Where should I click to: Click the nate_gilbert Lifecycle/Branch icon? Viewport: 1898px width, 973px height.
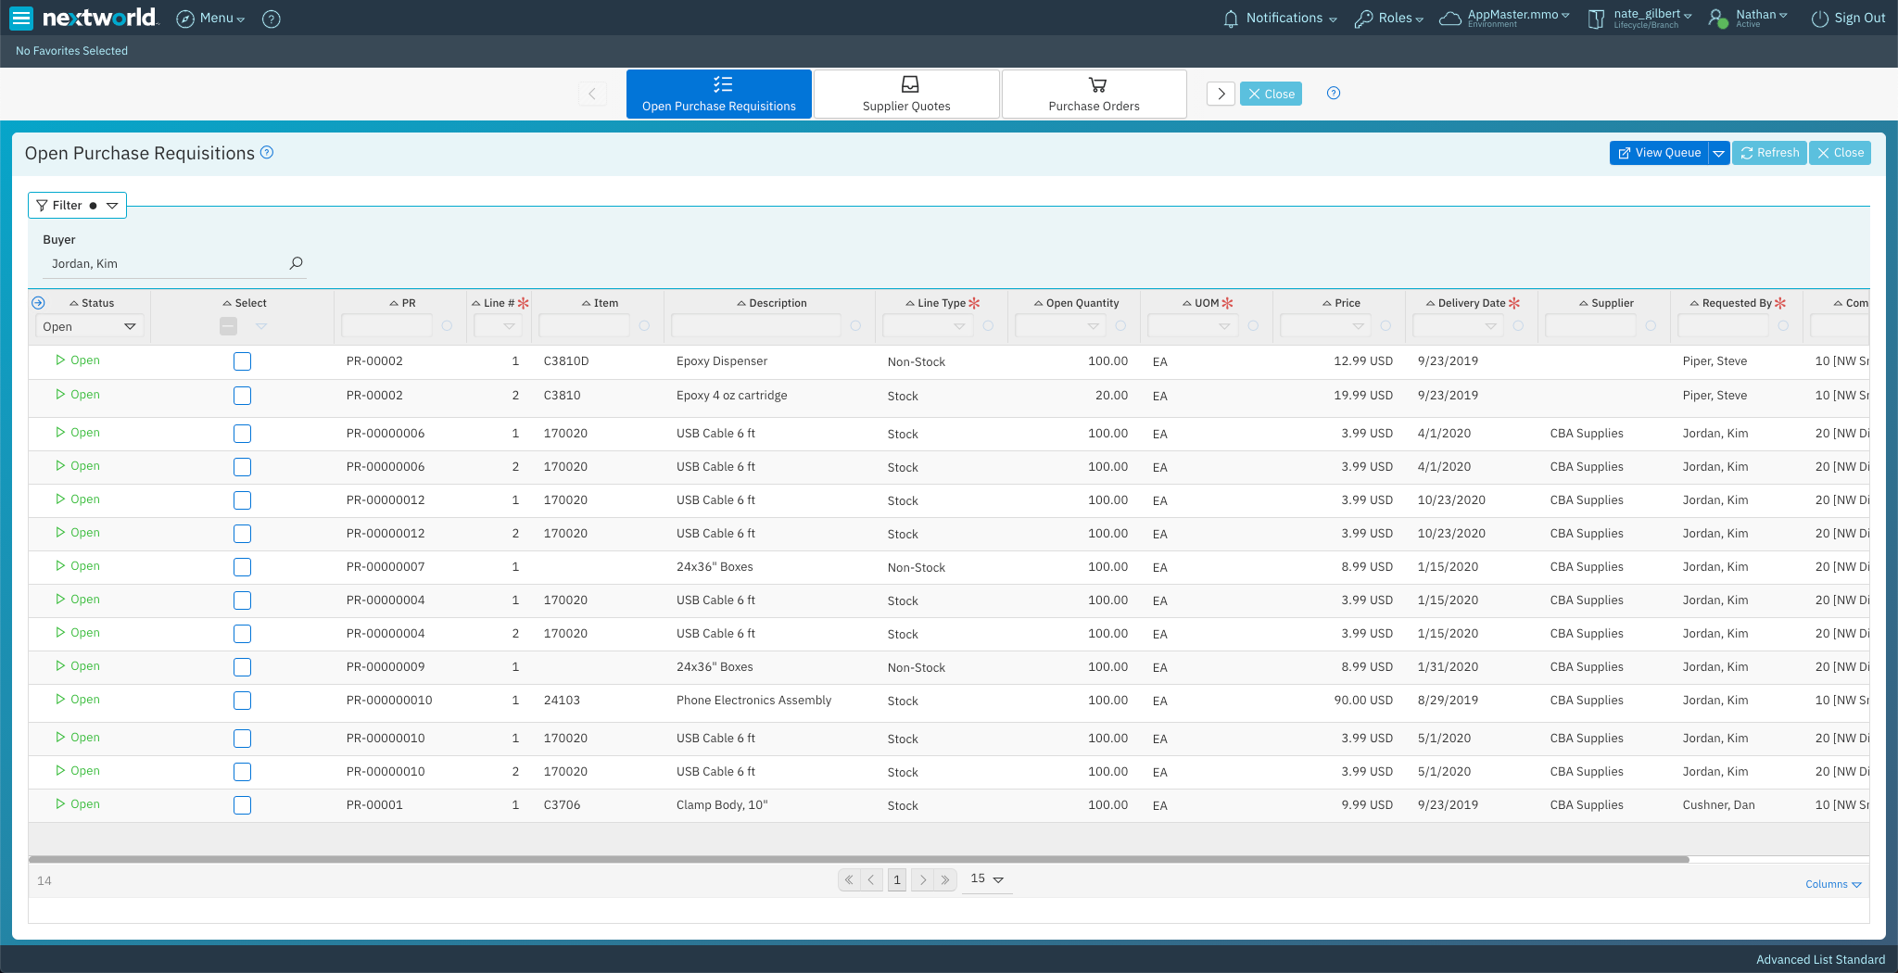click(1596, 19)
